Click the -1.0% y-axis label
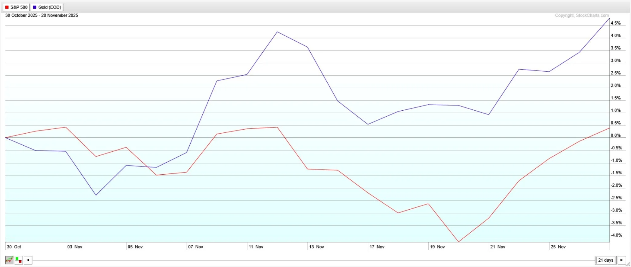This screenshot has height=267, width=631. [x=616, y=160]
